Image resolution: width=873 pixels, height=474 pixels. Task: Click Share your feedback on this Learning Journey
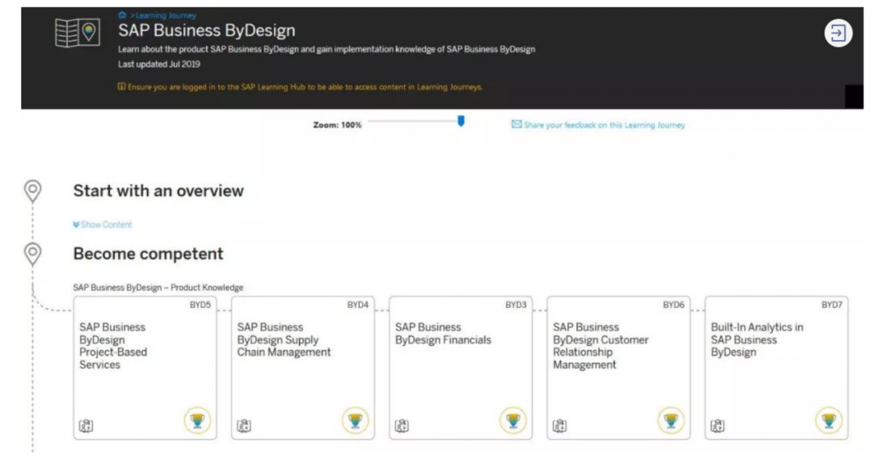coord(604,125)
